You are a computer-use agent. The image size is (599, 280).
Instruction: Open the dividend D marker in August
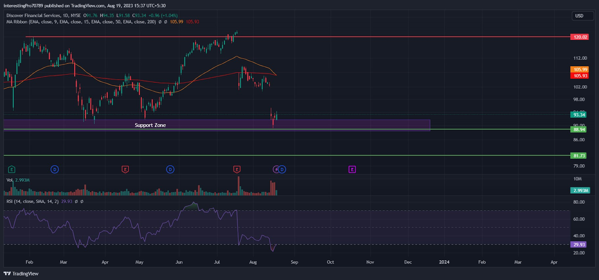pos(282,170)
